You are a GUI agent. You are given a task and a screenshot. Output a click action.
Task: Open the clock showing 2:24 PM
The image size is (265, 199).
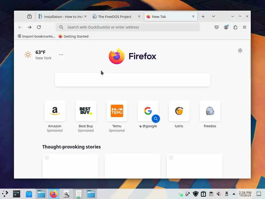(245, 194)
